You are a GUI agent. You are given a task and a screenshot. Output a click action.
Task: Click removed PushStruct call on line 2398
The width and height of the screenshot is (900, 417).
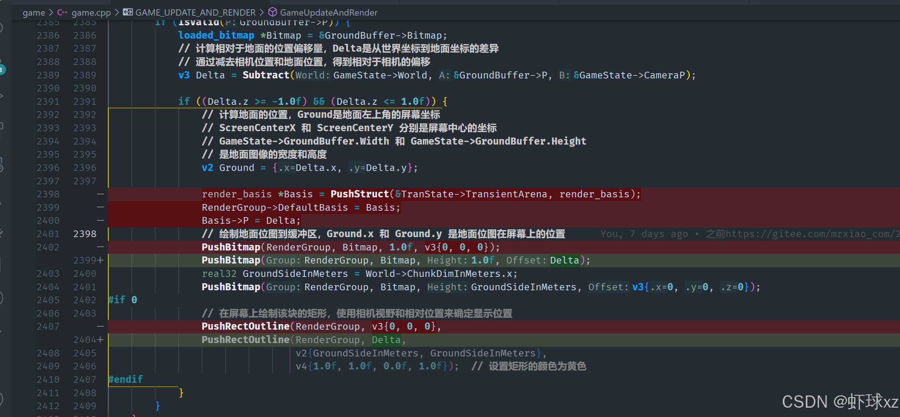(360, 194)
